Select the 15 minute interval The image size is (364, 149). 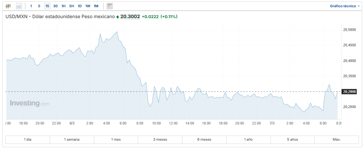47,6
